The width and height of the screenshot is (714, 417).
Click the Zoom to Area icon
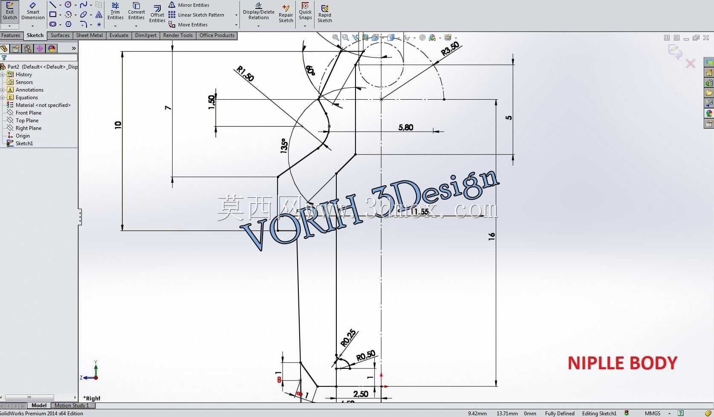coord(346,37)
